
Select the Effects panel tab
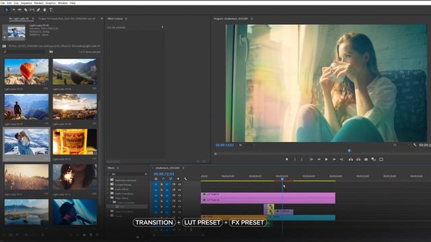[111, 168]
